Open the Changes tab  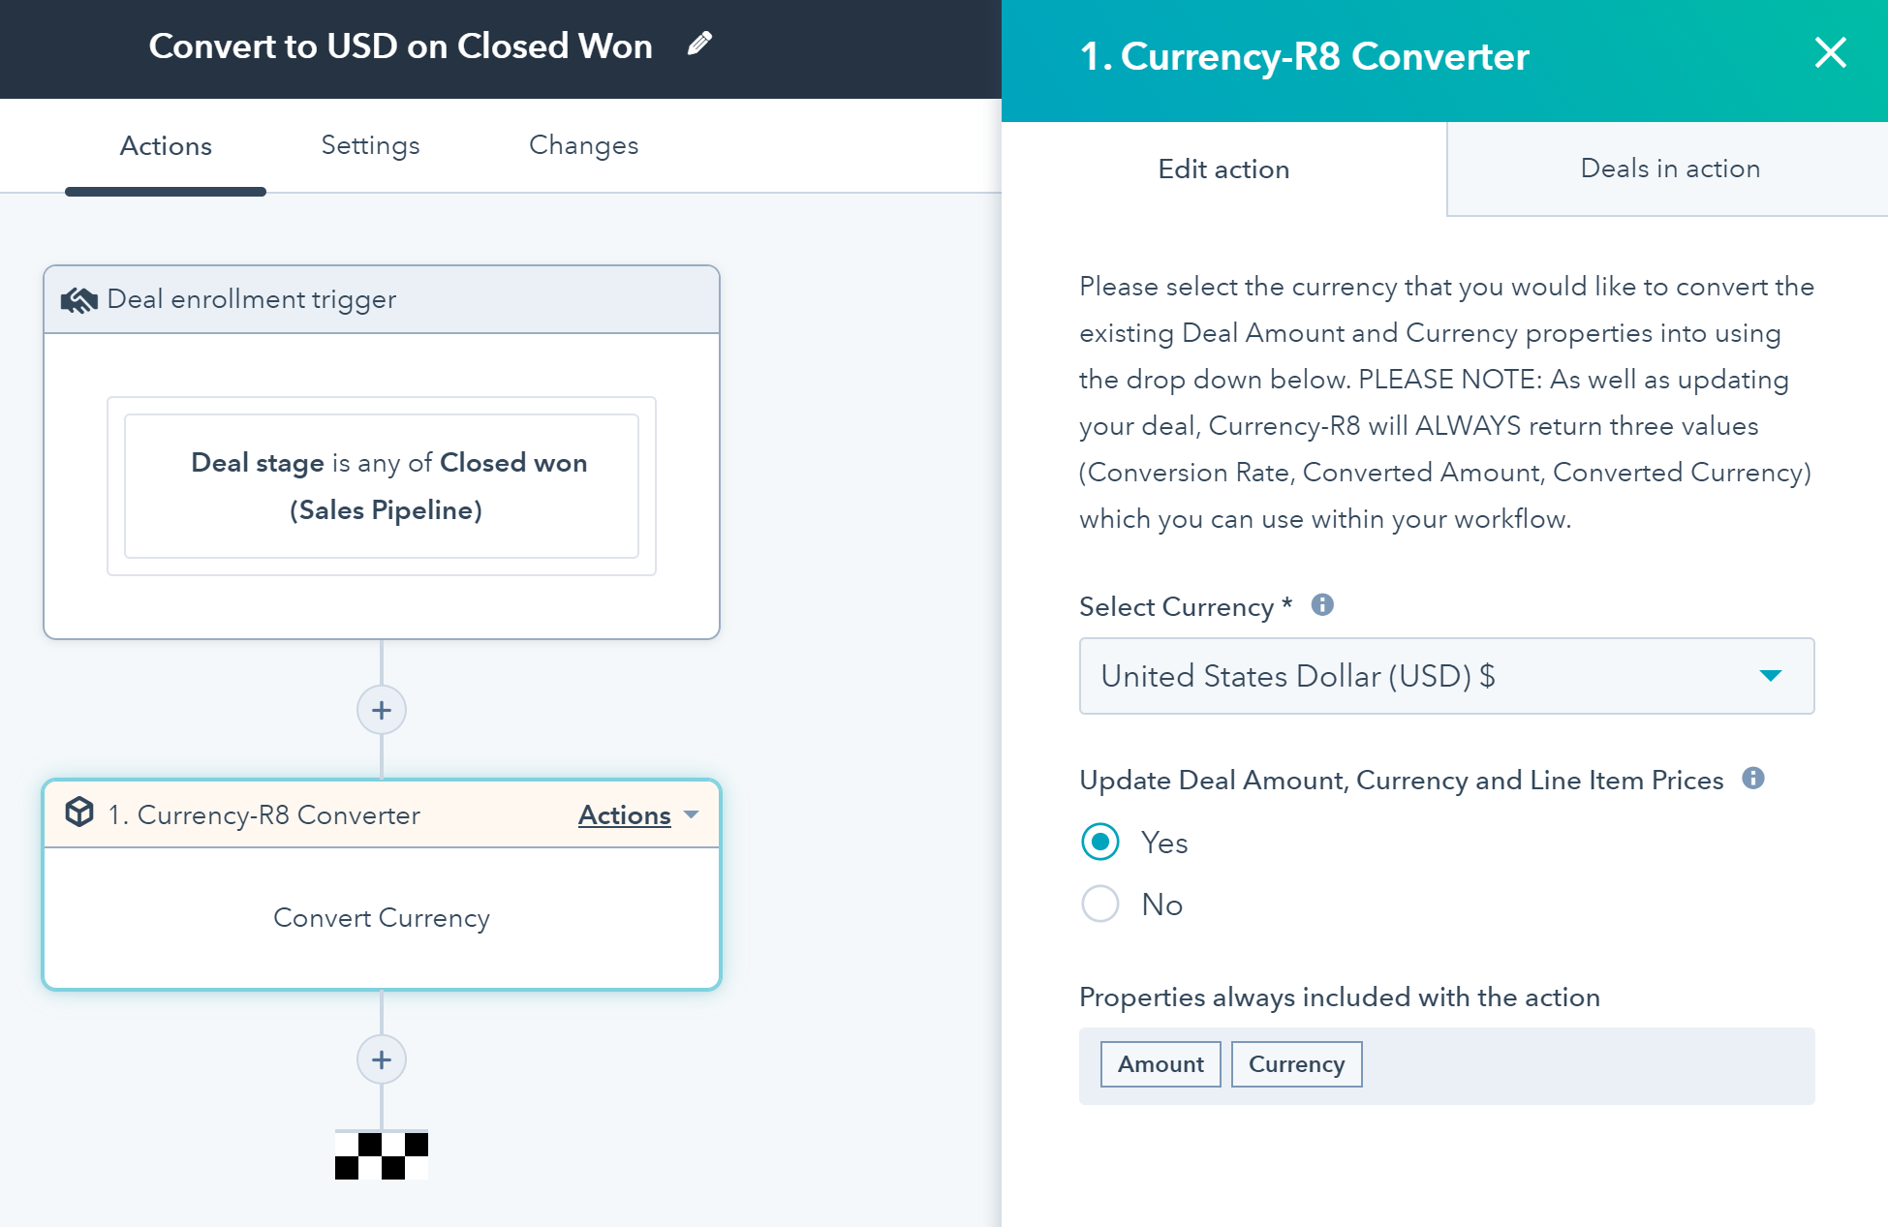pos(583,145)
